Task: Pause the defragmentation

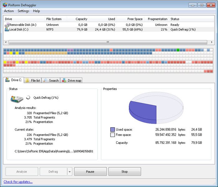Action: 90,171
